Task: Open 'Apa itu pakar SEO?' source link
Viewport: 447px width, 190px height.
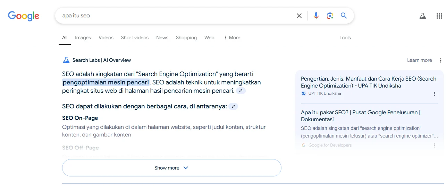Action: coord(361,116)
